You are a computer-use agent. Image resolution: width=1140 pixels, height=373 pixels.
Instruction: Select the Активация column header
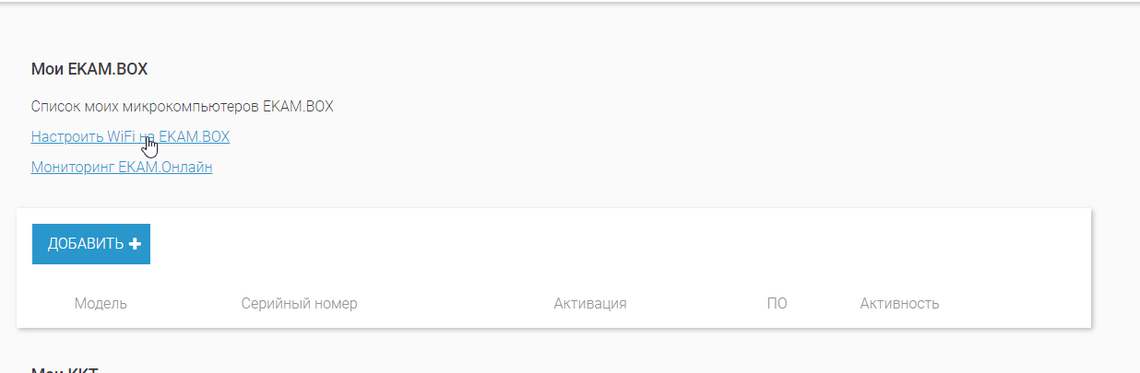pos(590,303)
